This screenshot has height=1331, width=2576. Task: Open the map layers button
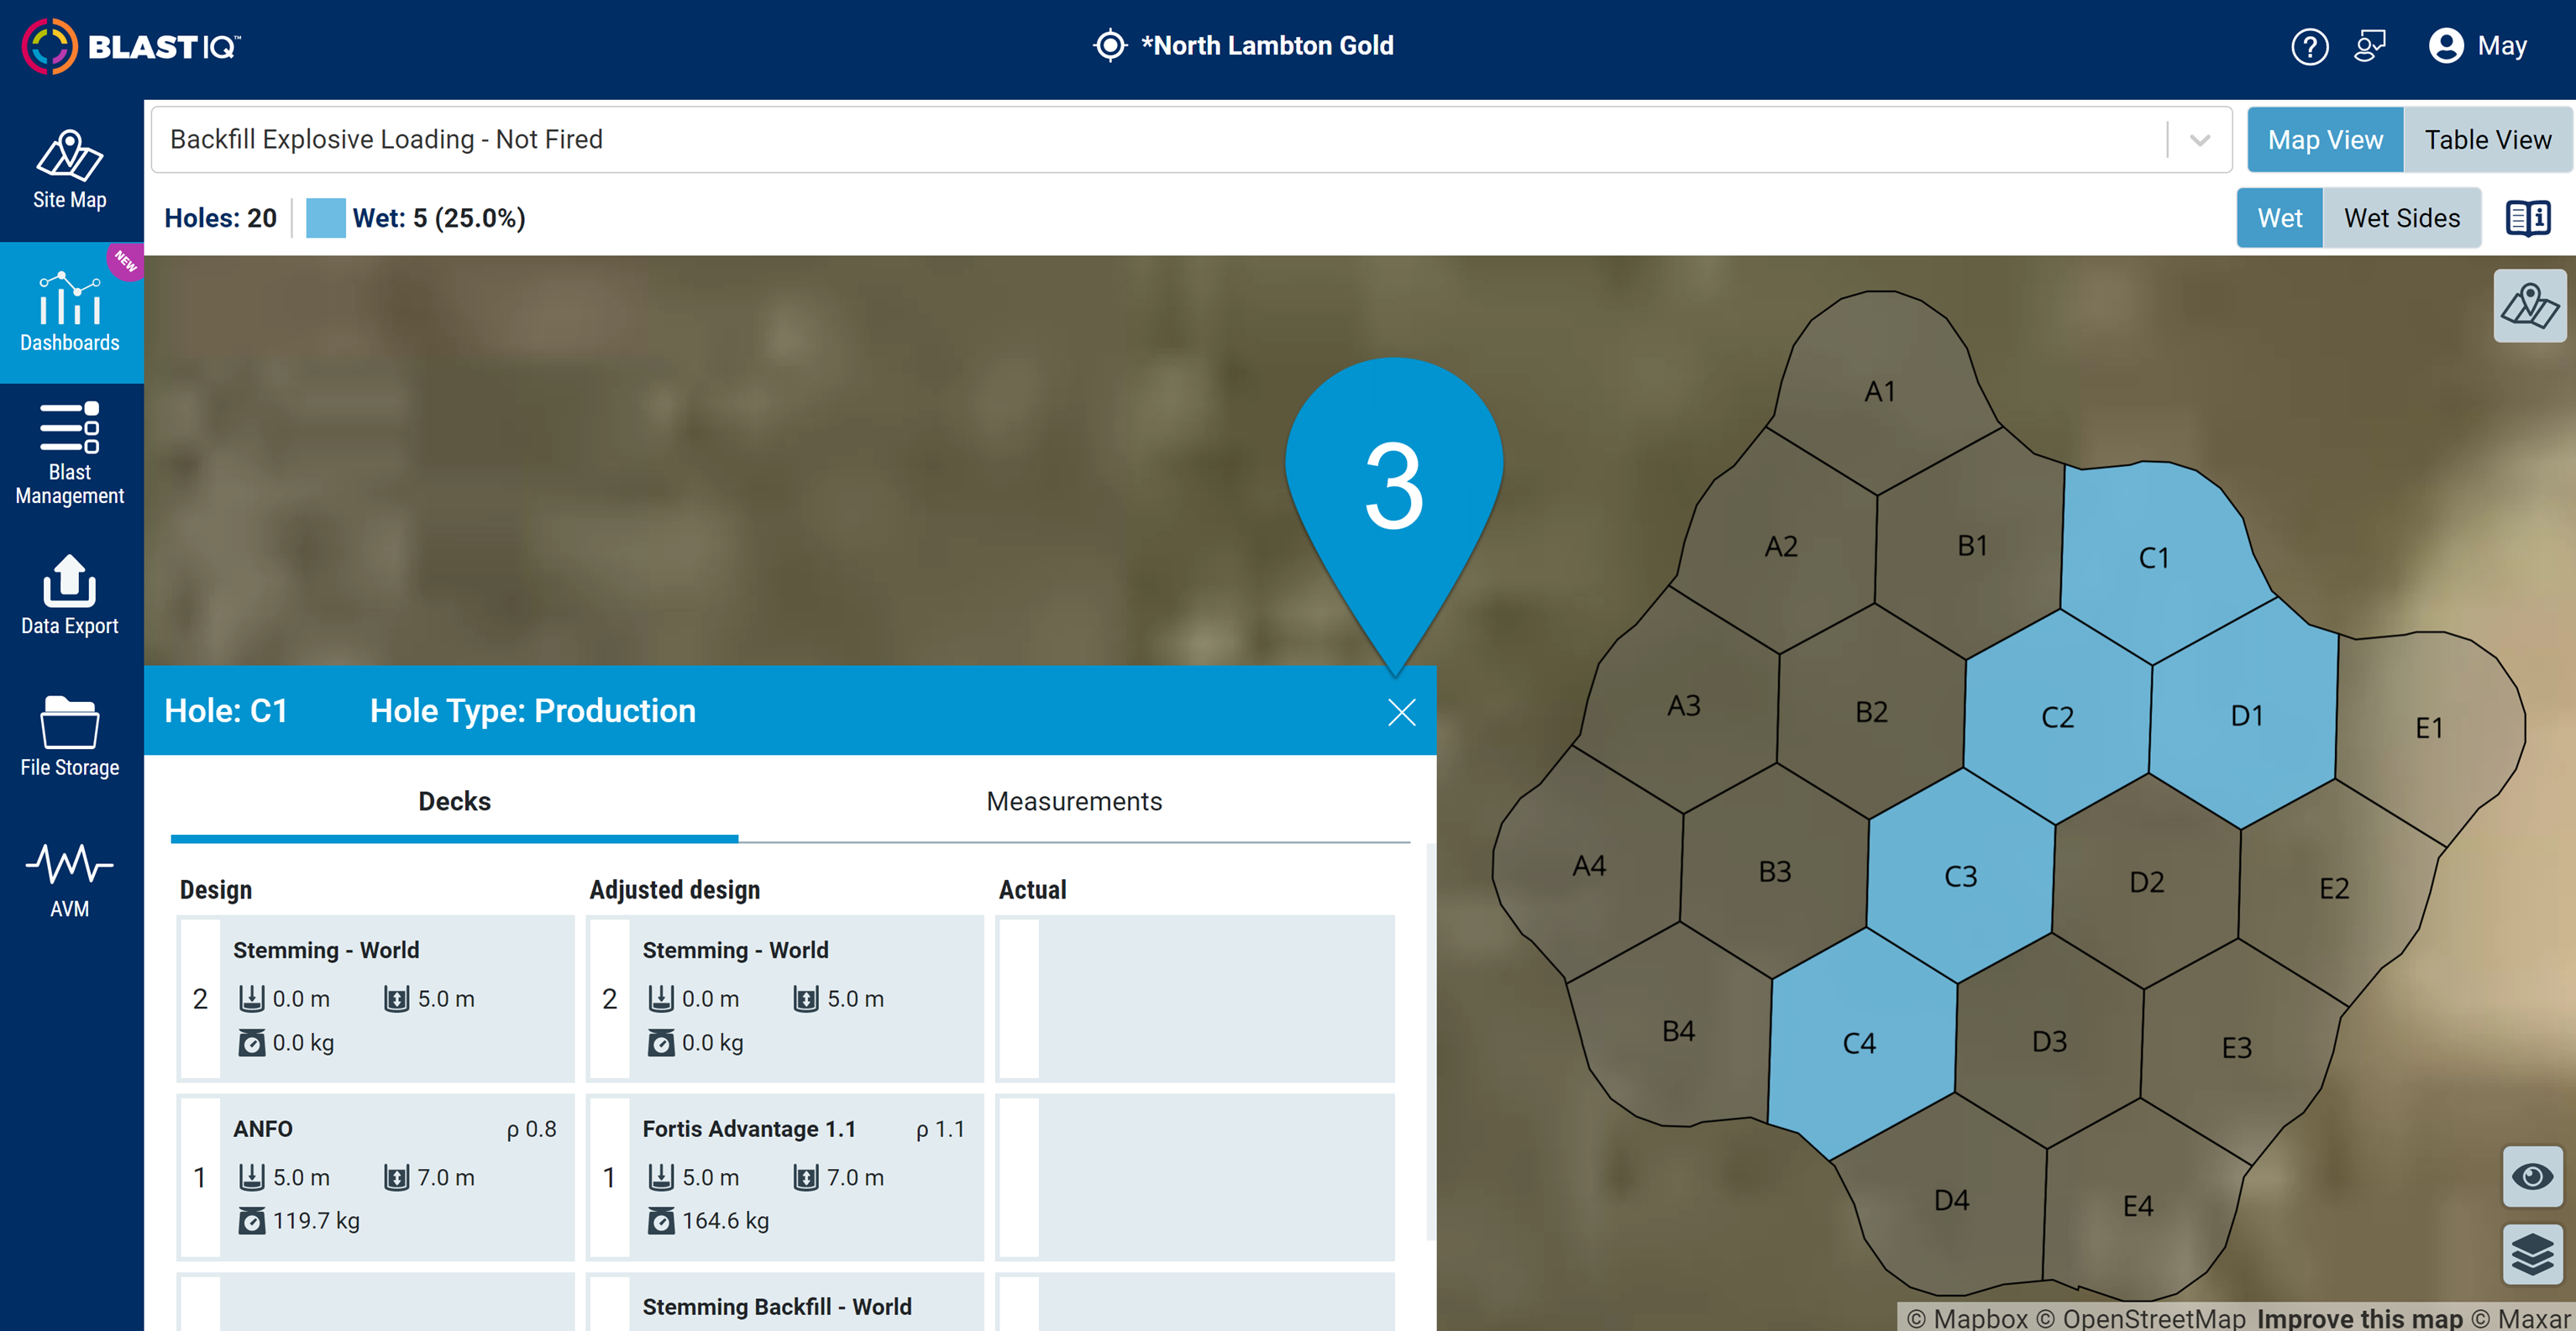pyautogui.click(x=2532, y=1254)
